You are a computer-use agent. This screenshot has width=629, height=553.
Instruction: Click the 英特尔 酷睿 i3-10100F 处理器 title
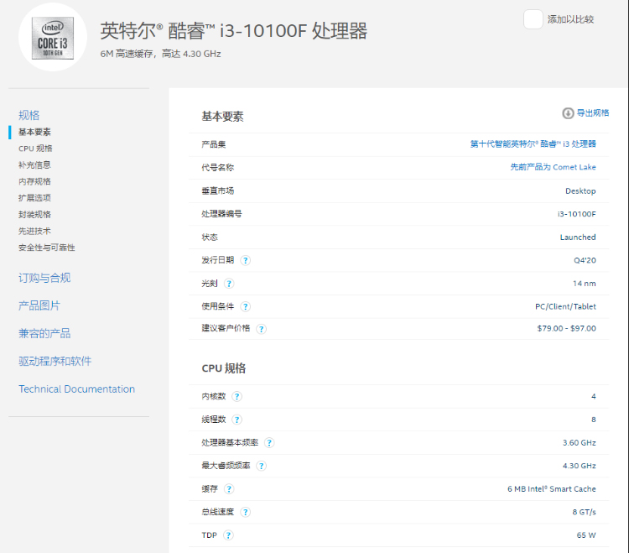(x=233, y=31)
